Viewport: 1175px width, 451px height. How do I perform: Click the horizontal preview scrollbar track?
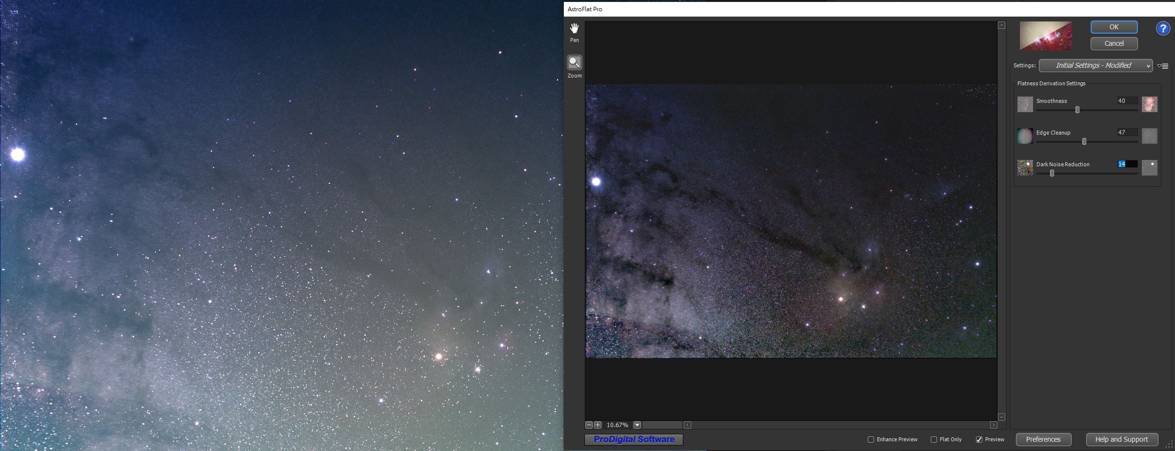[840, 425]
